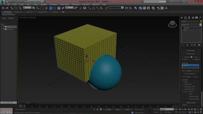
Task: Click the Select and Place tool
Action: pyautogui.click(x=63, y=8)
